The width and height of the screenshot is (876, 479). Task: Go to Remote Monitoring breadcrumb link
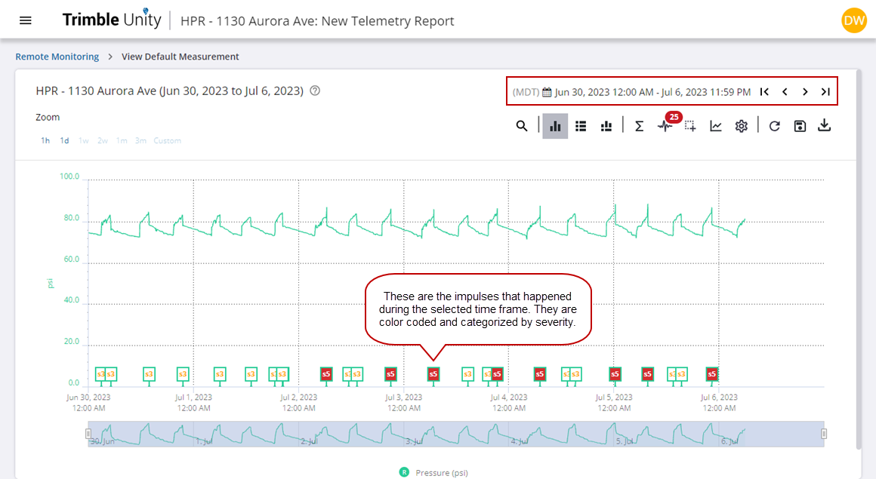(57, 57)
